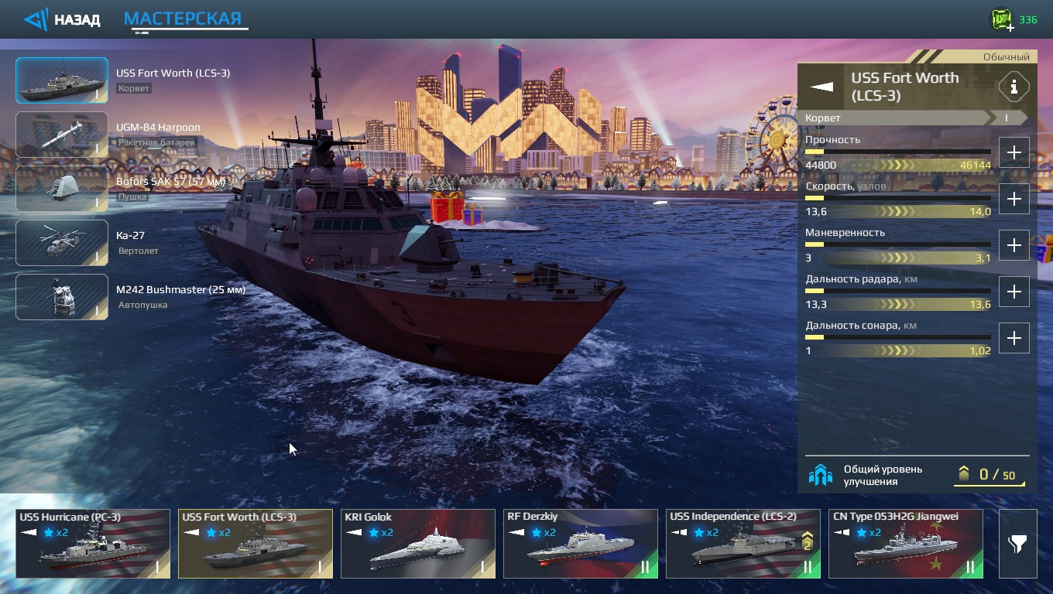
Task: Click the 14,0 next speed value
Action: pyautogui.click(x=980, y=212)
